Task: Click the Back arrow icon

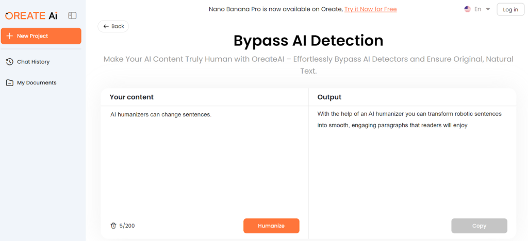Action: [106, 26]
